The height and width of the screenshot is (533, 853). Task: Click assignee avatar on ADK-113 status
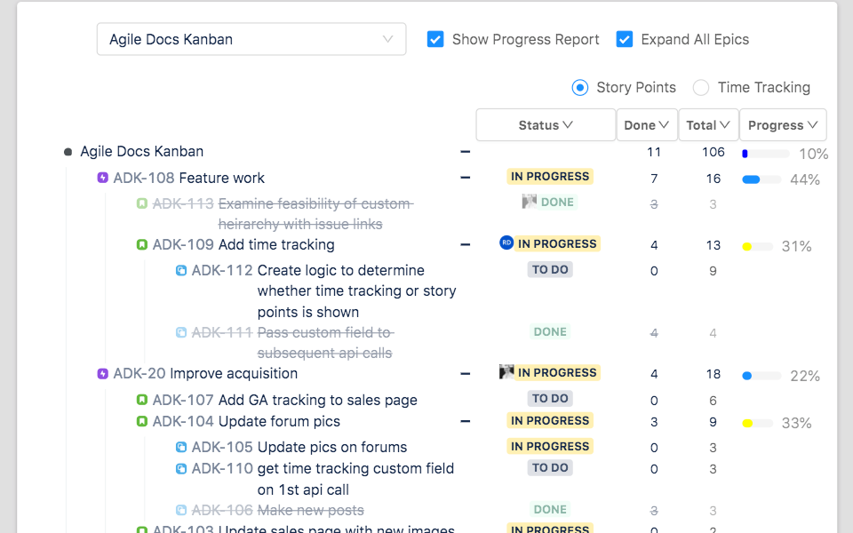coord(529,202)
